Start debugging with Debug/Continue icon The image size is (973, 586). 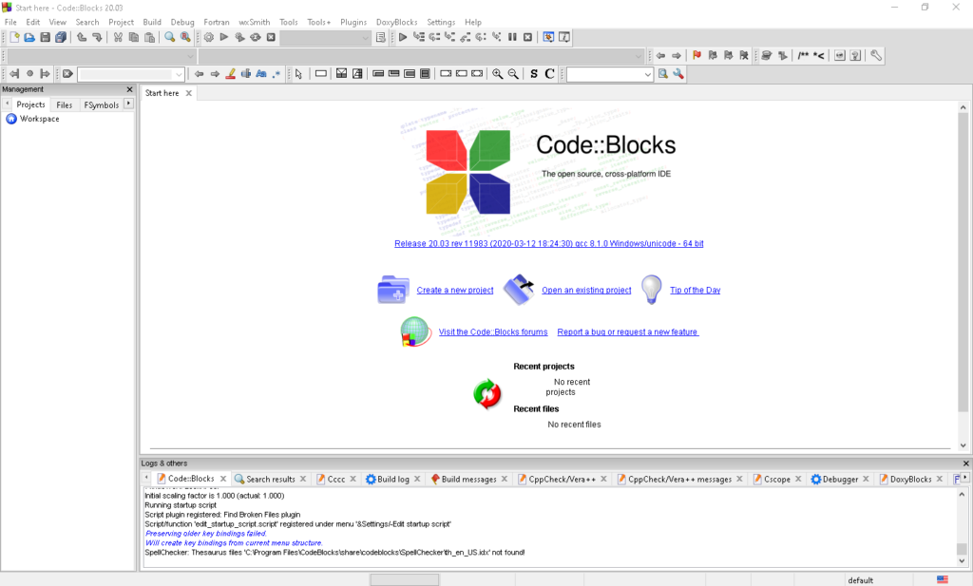pos(403,37)
